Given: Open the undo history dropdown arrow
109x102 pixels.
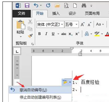Looking at the screenshot, I should tap(41, 5).
